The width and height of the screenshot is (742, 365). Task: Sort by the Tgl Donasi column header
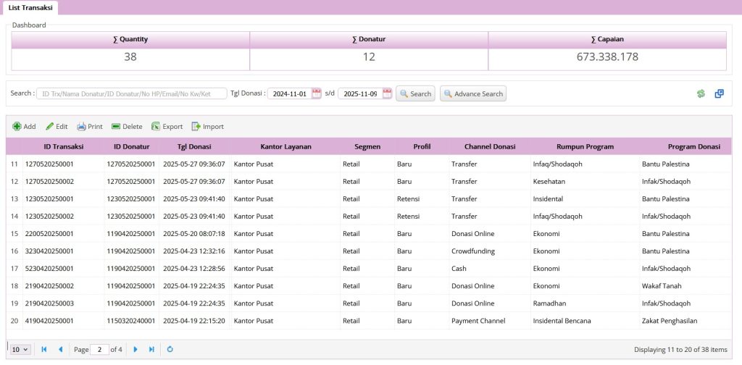193,146
